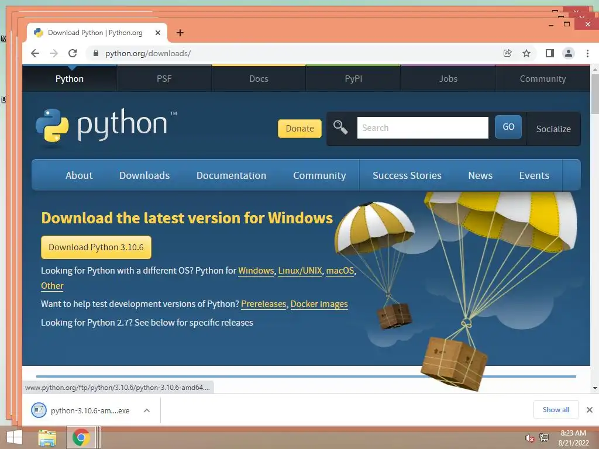Screen dimensions: 599x449
Task: Follow the Other OS link
Action: click(52, 285)
